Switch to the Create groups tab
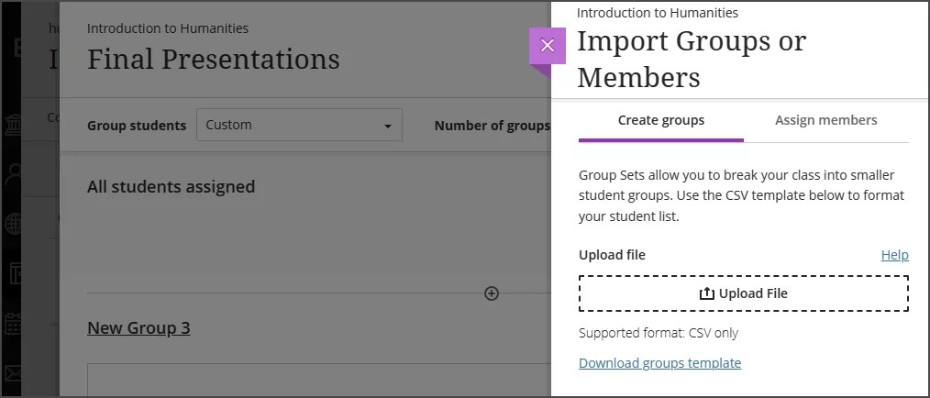This screenshot has height=398, width=930. click(x=660, y=120)
